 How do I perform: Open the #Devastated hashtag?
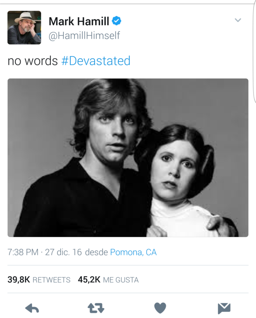pyautogui.click(x=96, y=61)
